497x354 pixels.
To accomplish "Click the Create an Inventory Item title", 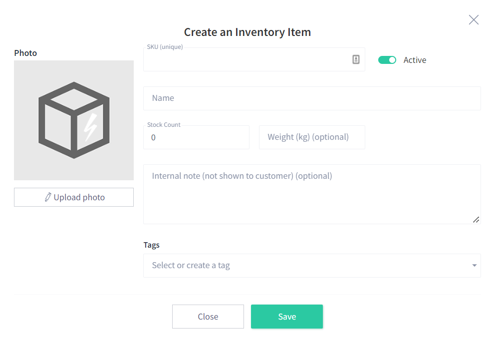I will point(247,32).
